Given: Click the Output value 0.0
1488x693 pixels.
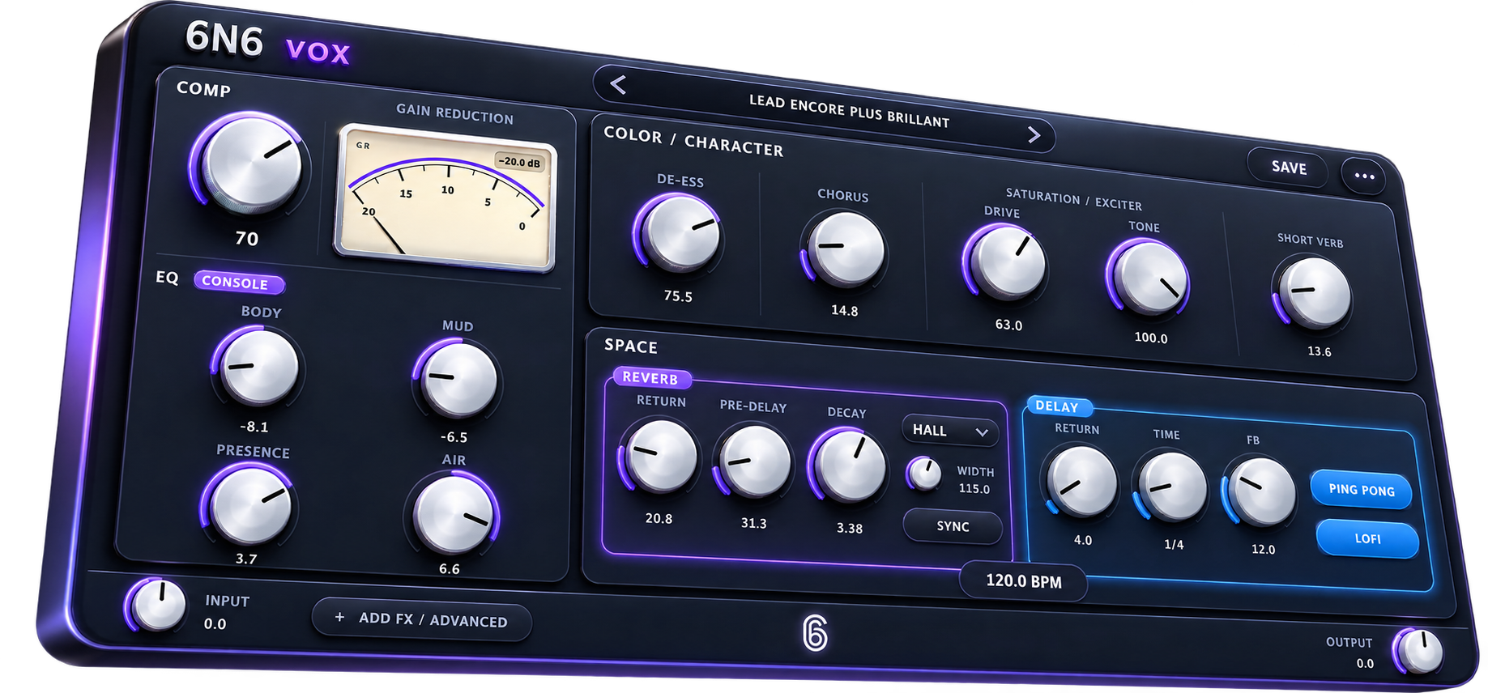Looking at the screenshot, I should [x=1365, y=664].
